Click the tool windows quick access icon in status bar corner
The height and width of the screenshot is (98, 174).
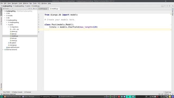(x=1, y=94)
